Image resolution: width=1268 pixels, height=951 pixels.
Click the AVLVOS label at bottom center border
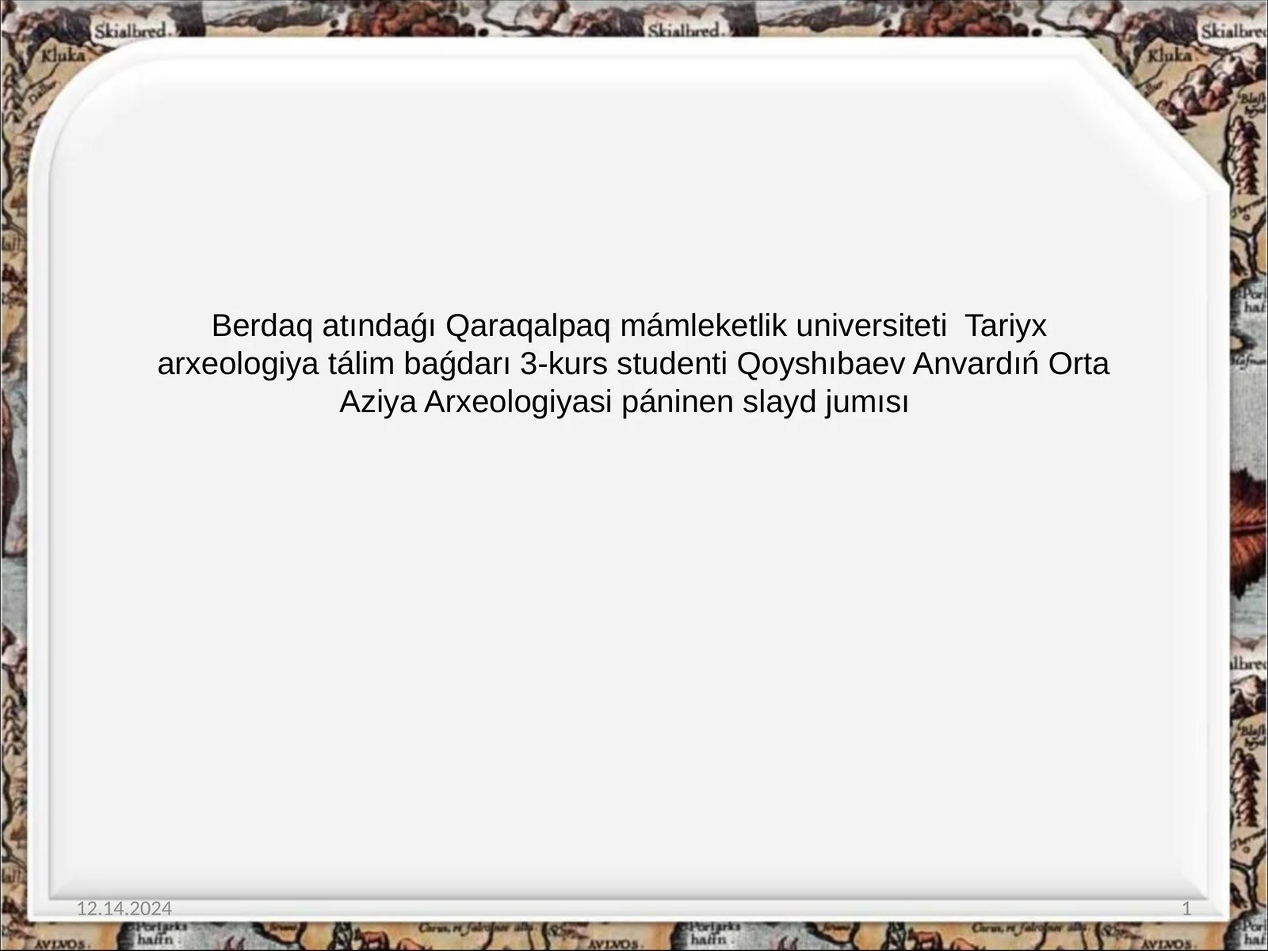613,944
